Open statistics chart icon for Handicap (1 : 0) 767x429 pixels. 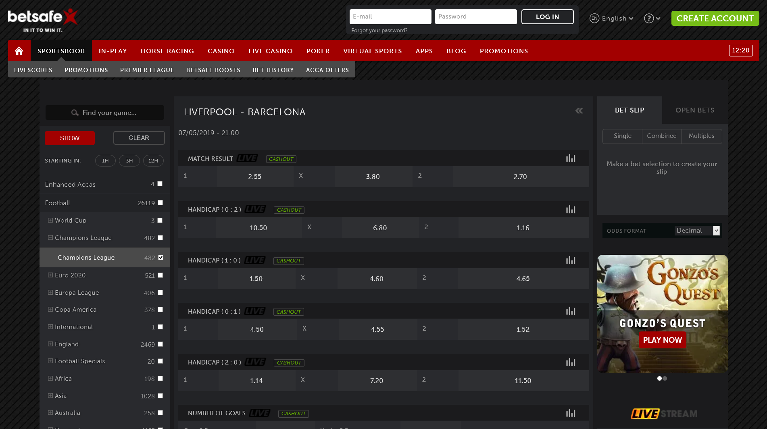click(571, 260)
